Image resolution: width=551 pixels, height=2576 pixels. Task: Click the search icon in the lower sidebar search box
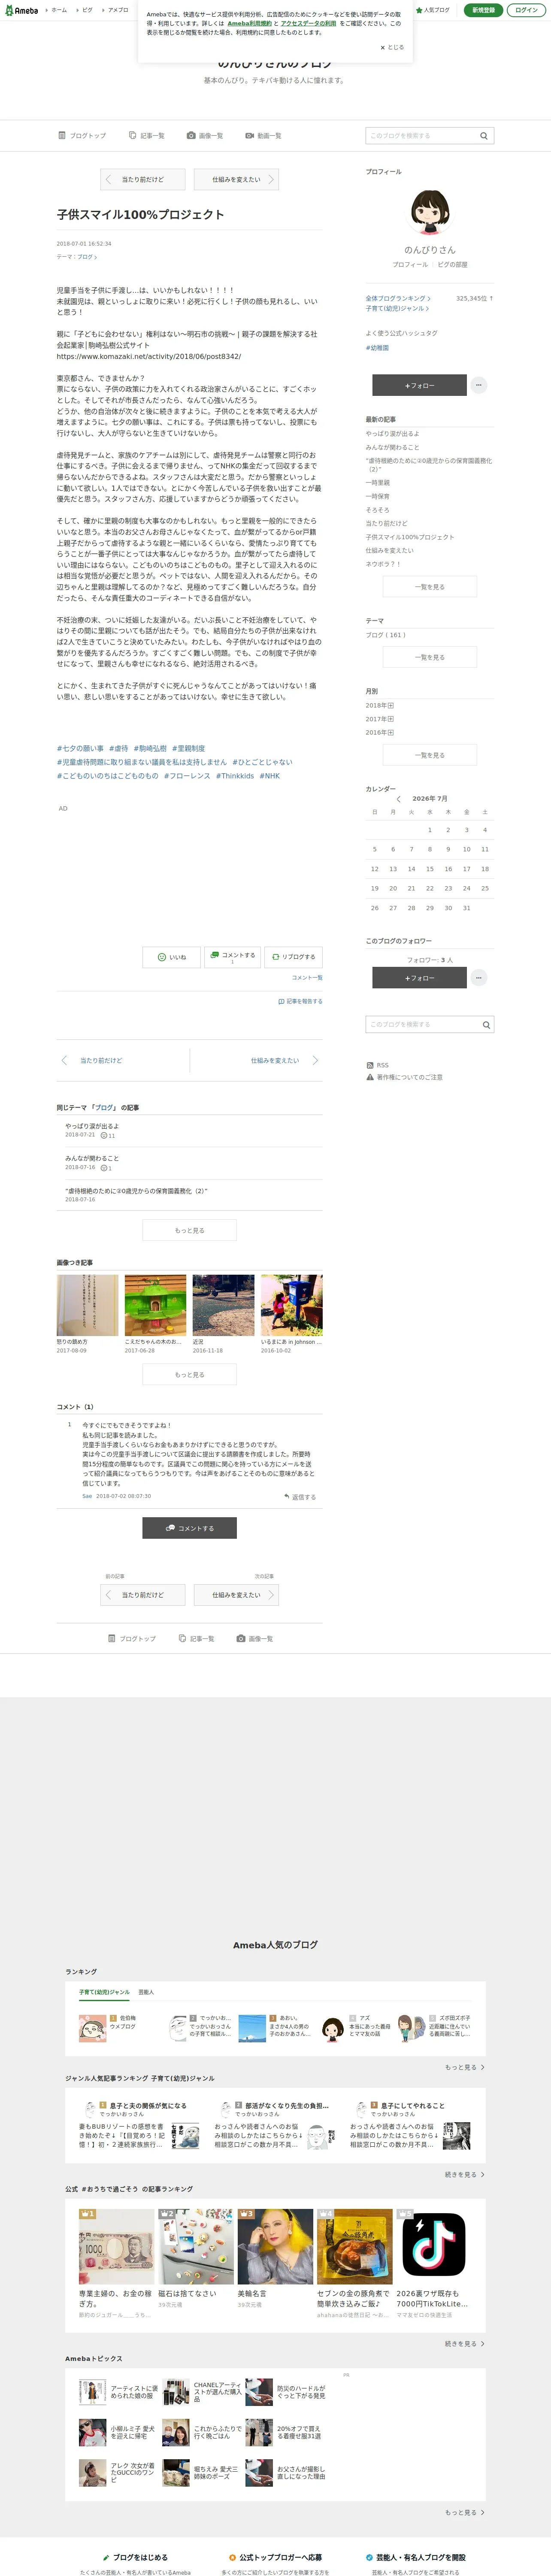point(486,1025)
